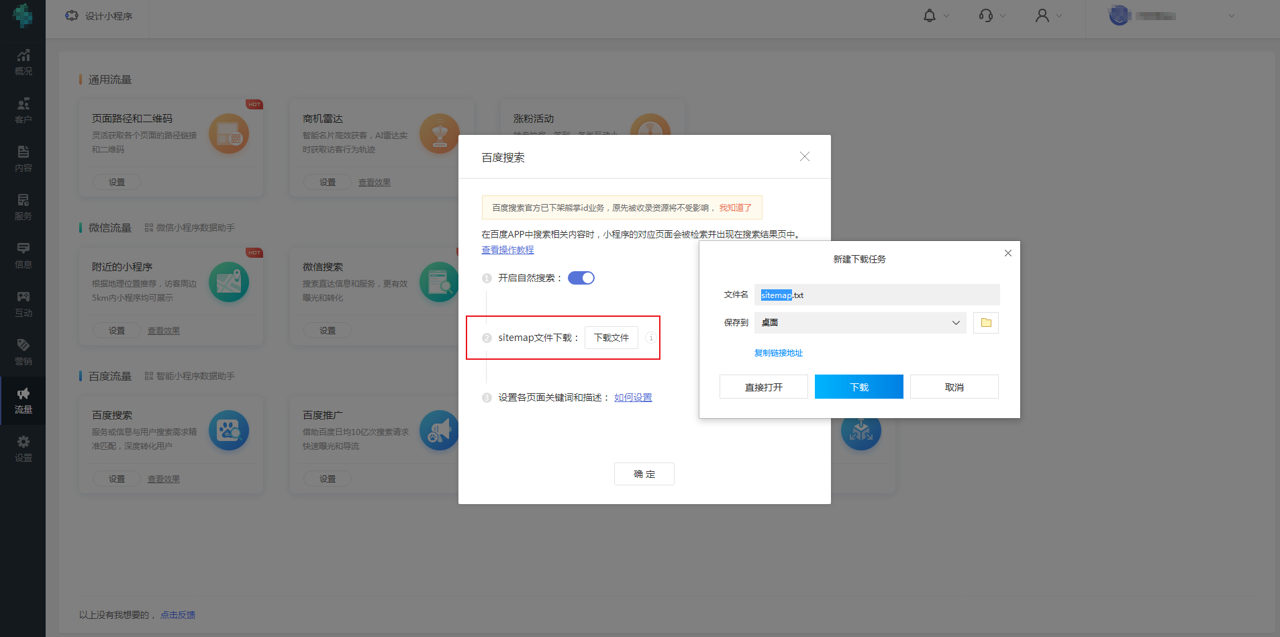Click 设置 under 百度推广
Viewport: 1280px width, 637px height.
328,479
